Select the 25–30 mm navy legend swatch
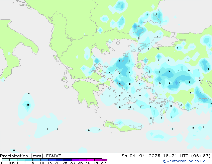212x164 pixels. click(68, 160)
